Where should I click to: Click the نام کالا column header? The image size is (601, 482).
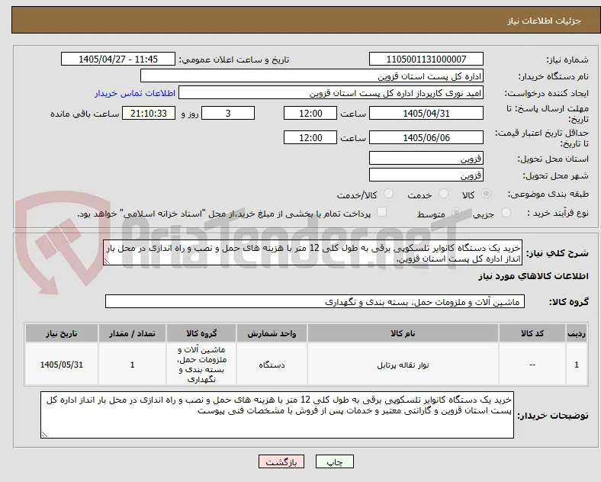tap(403, 333)
